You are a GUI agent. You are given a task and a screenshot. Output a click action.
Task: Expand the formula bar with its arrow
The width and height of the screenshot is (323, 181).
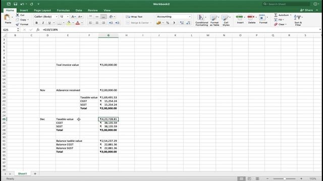320,30
